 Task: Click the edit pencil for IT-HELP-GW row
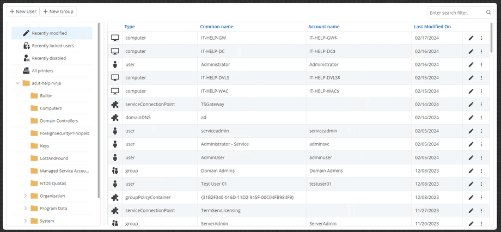click(471, 38)
